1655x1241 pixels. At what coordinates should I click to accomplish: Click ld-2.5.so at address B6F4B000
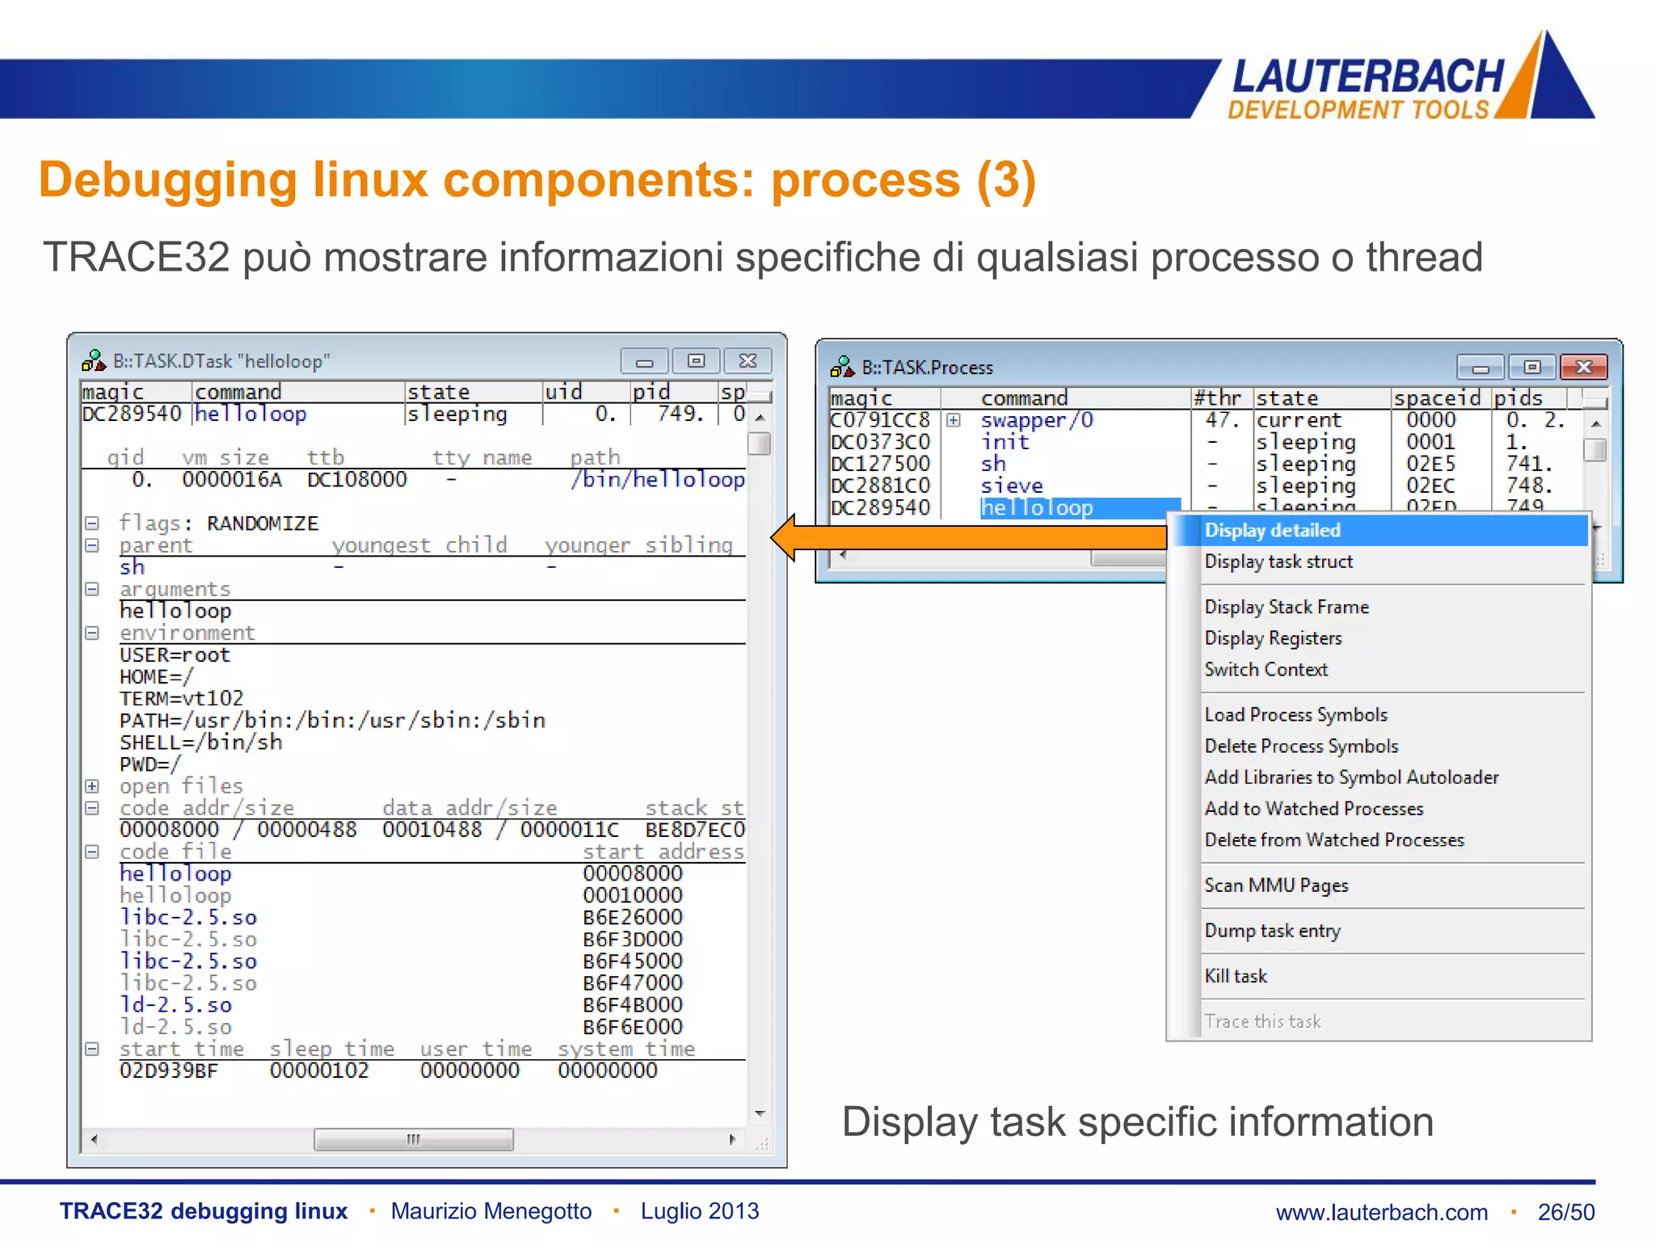tap(175, 1005)
